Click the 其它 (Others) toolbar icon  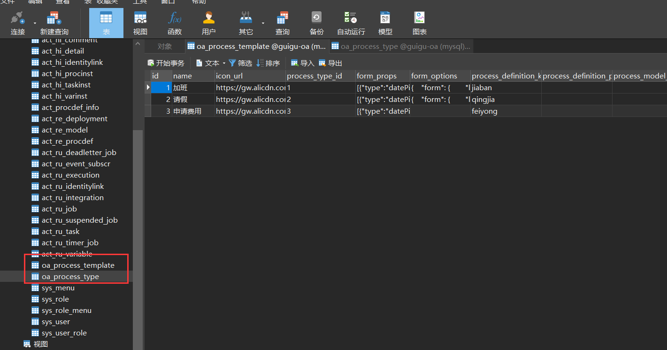(246, 23)
